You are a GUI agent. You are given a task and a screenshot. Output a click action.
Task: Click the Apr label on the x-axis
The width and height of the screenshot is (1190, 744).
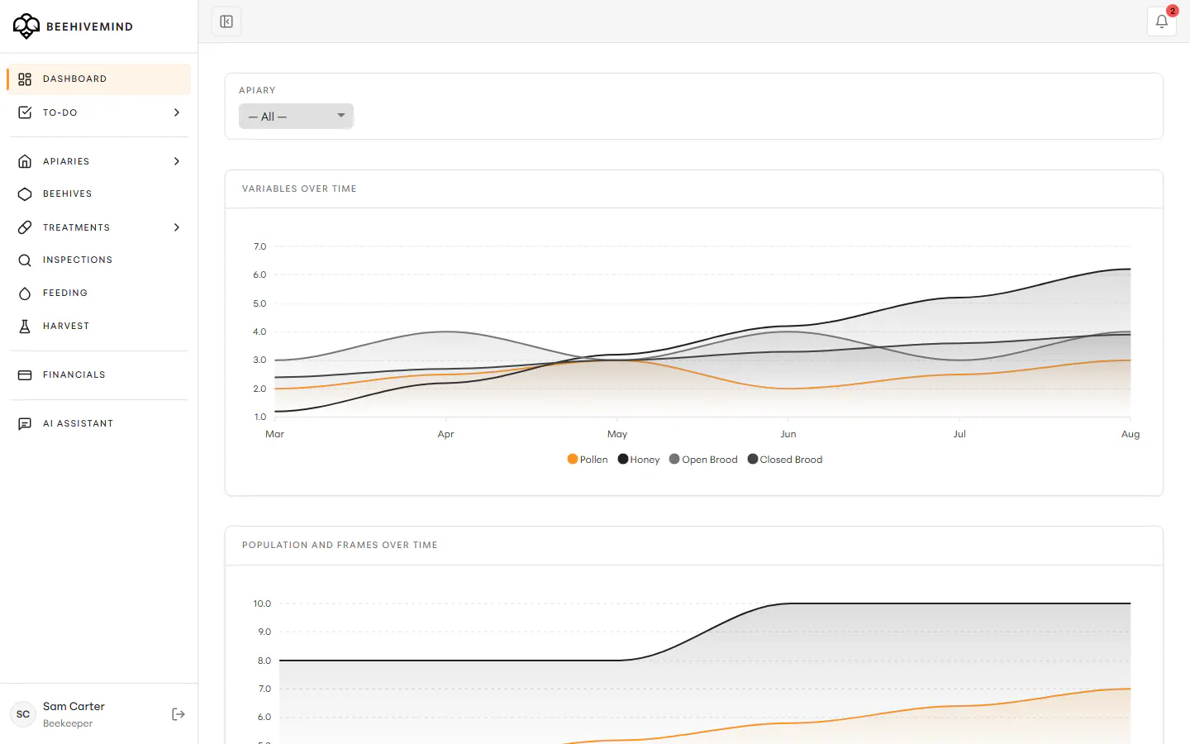tap(446, 435)
